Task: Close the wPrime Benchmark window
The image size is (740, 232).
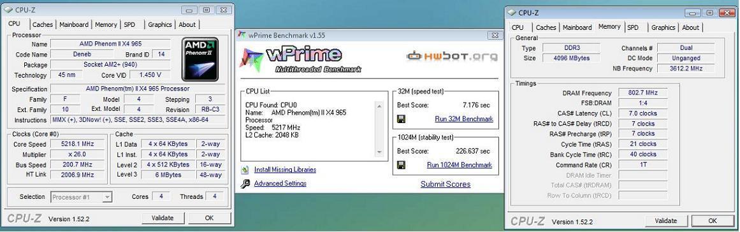Action: click(494, 35)
